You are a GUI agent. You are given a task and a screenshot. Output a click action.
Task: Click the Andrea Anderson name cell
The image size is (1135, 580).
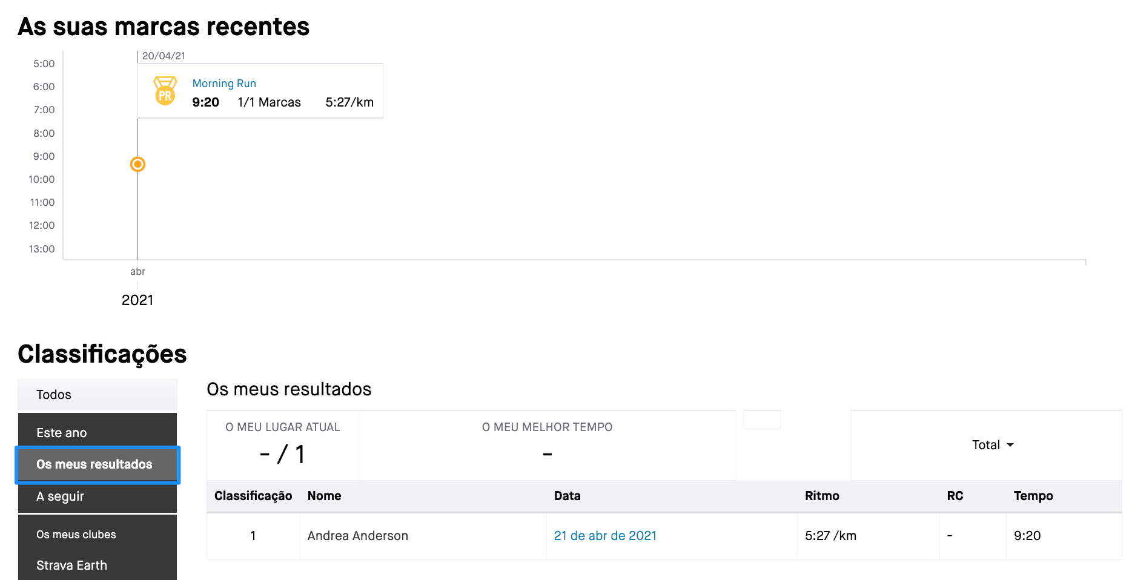click(423, 536)
